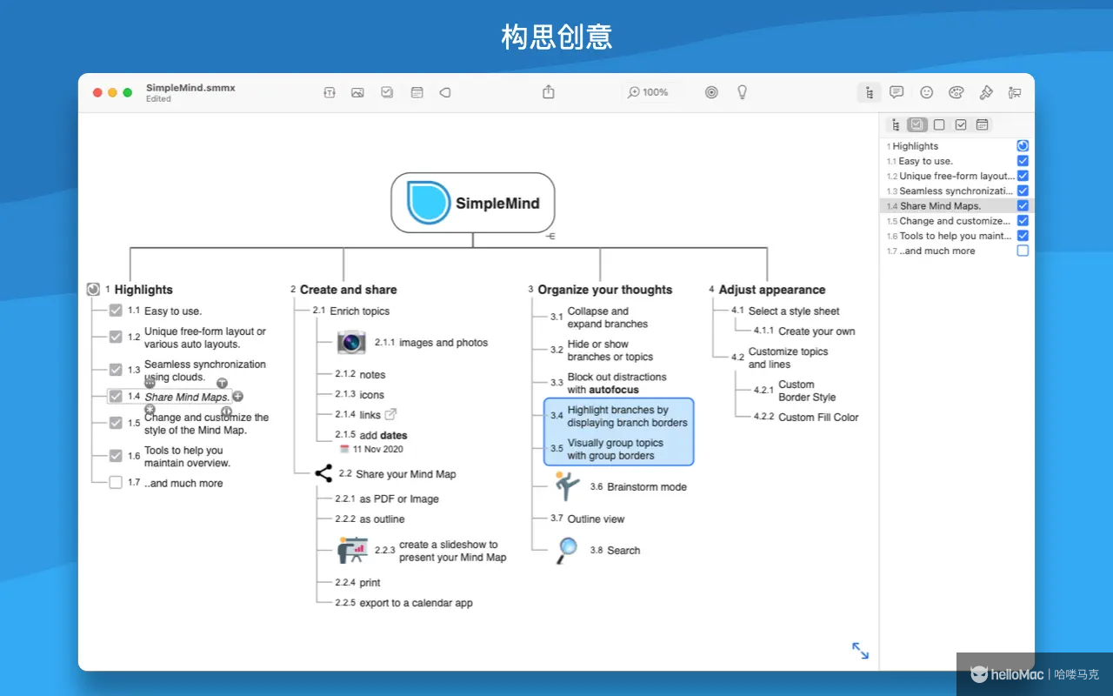1113x696 pixels.
Task: Toggle the outline panel icon in toolbar
Action: (x=869, y=92)
